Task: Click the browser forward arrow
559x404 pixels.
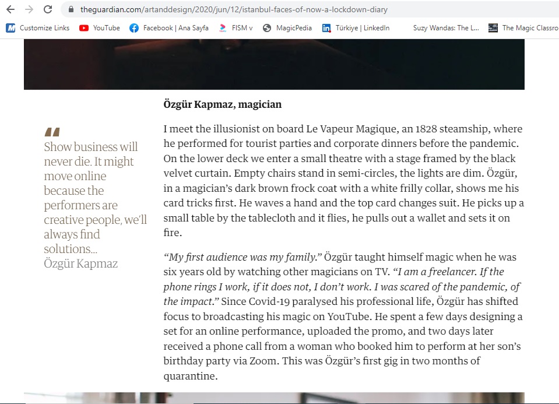Action: (29, 9)
